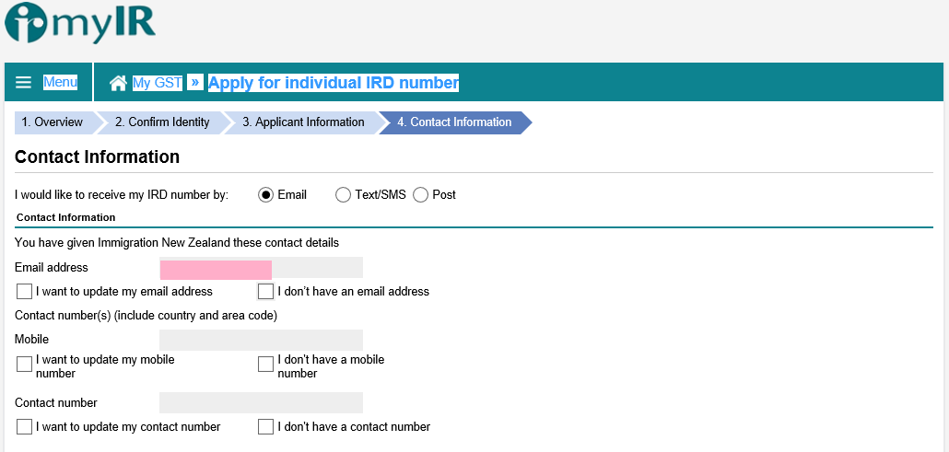Choose Post to receive IRD number
The width and height of the screenshot is (949, 452).
click(420, 195)
